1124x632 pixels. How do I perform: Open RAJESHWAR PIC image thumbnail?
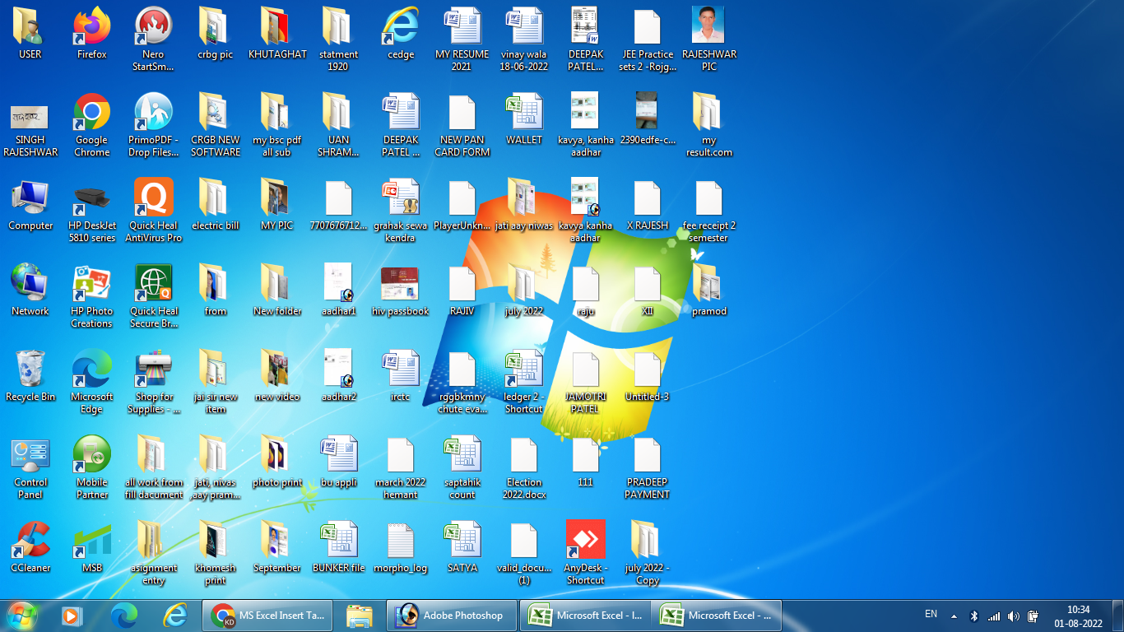[x=709, y=39]
